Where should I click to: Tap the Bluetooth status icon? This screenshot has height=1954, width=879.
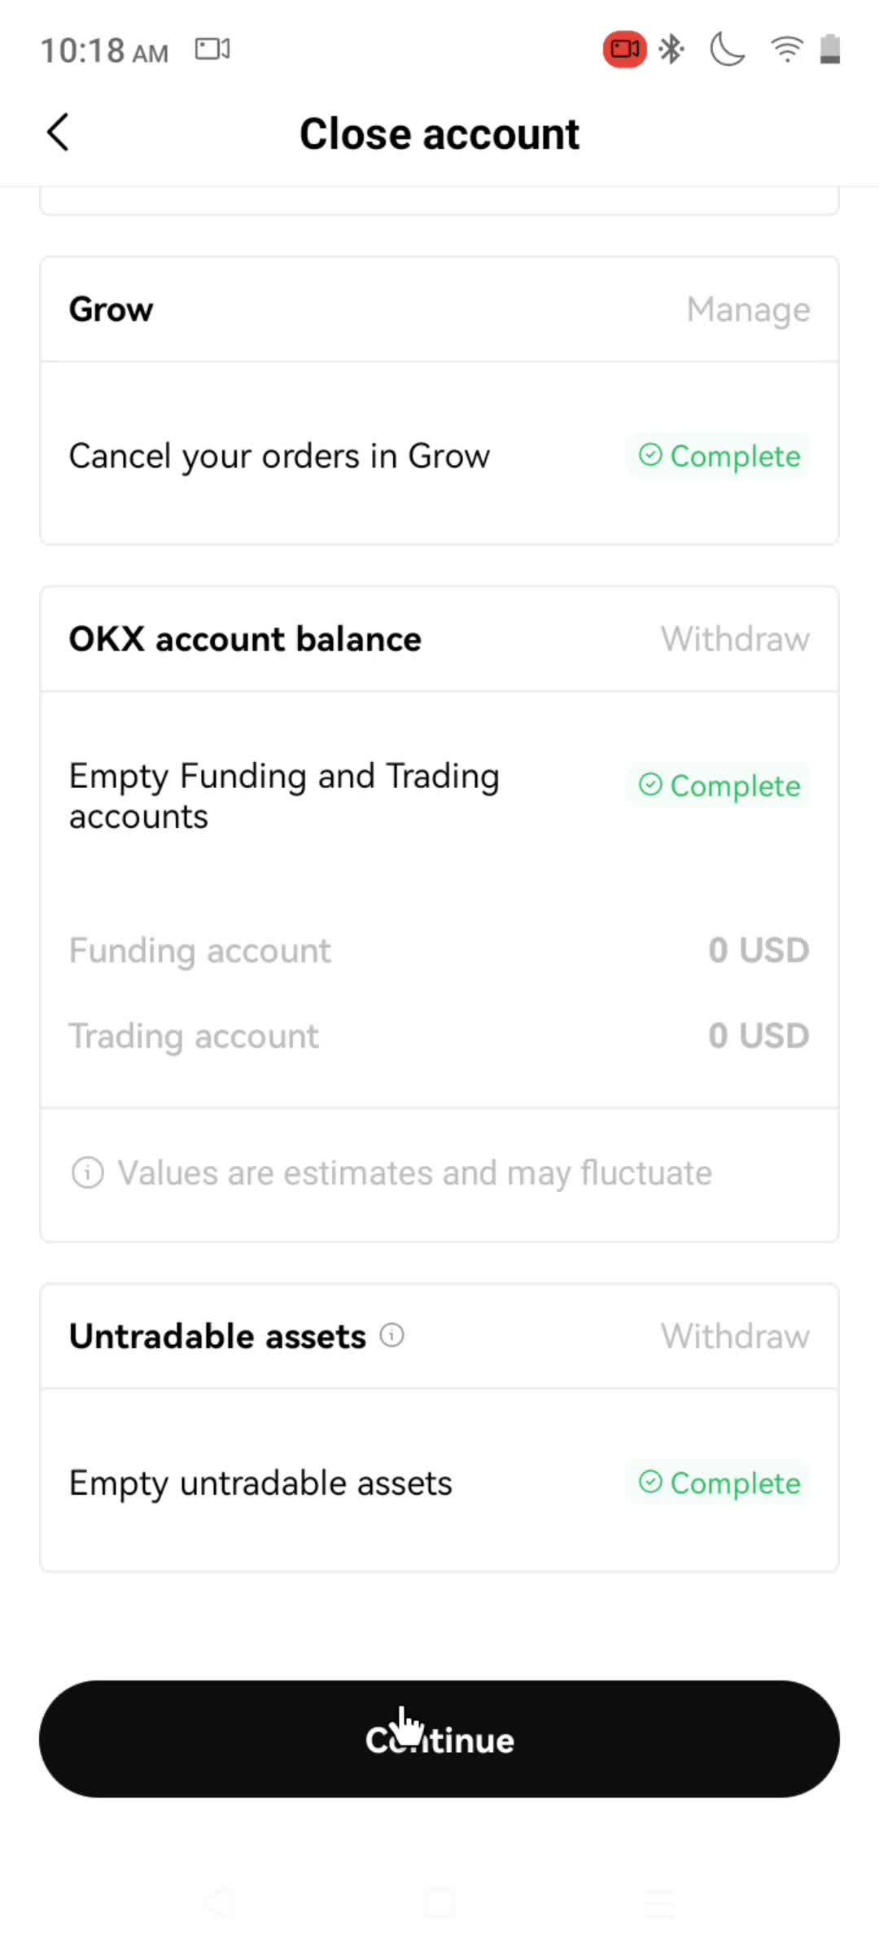[671, 50]
